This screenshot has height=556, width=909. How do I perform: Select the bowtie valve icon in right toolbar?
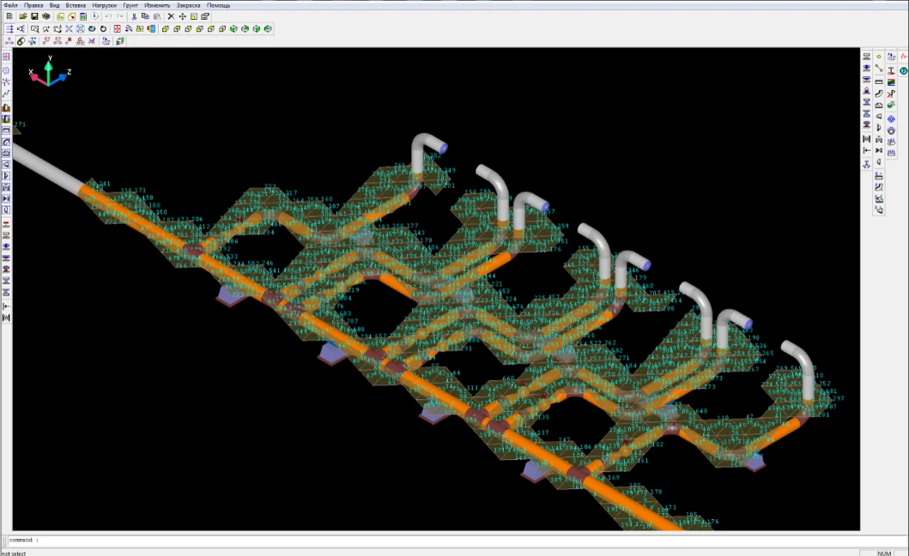click(x=879, y=151)
